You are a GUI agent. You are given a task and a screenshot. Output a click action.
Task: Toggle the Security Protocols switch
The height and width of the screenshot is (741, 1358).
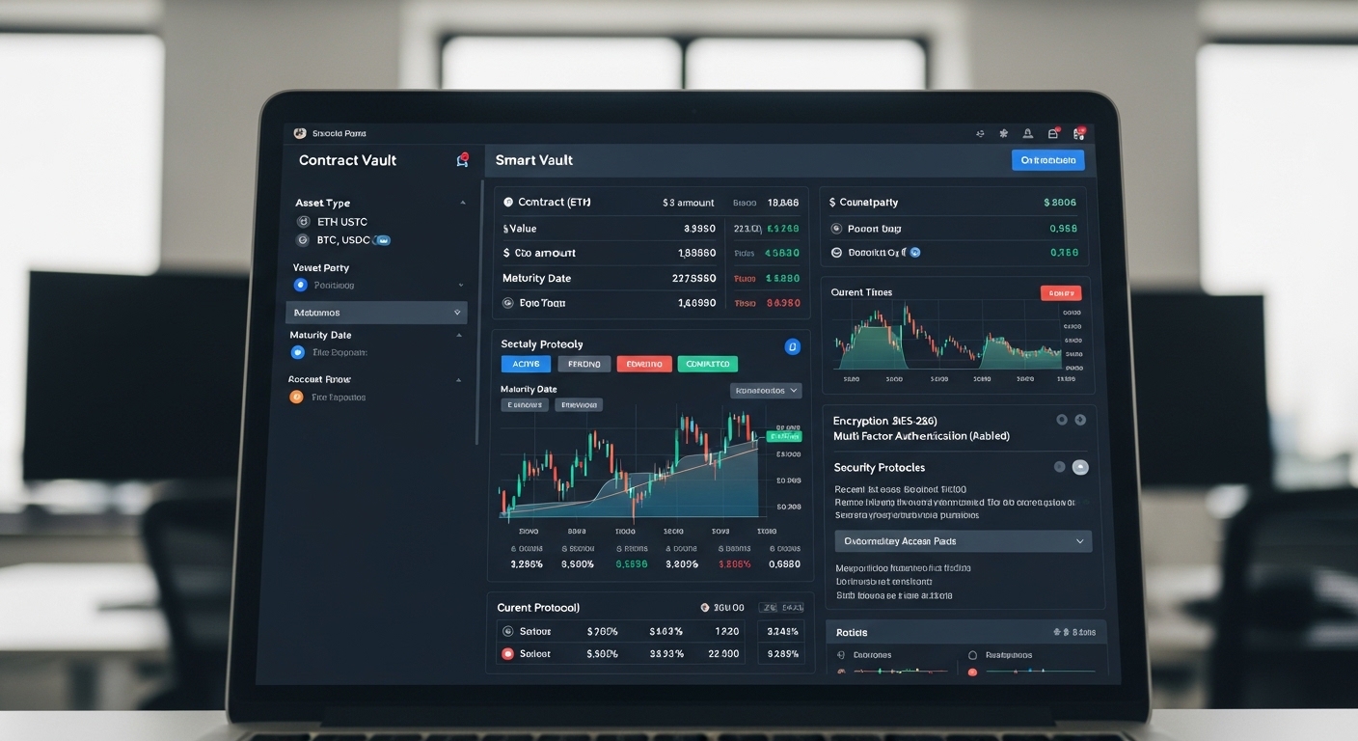[x=1080, y=467]
